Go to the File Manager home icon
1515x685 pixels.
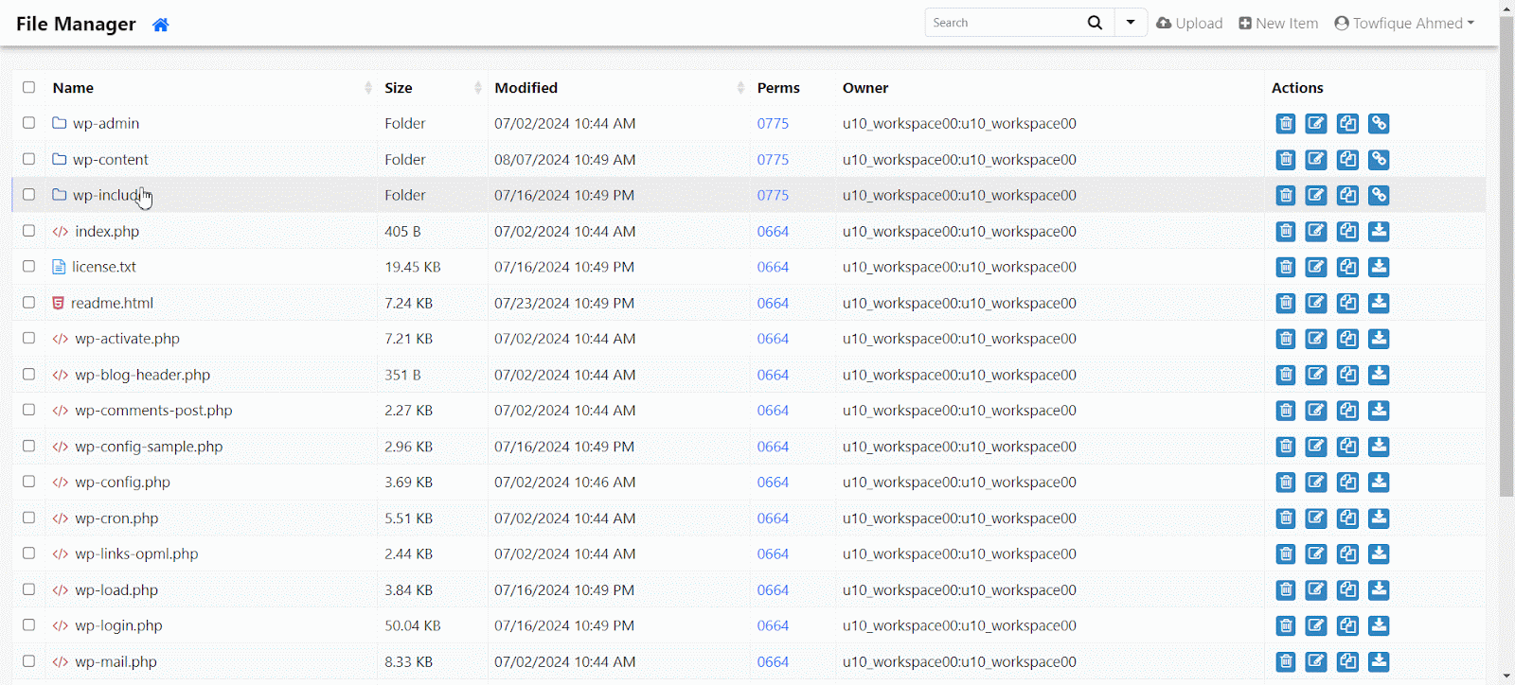[x=161, y=25]
